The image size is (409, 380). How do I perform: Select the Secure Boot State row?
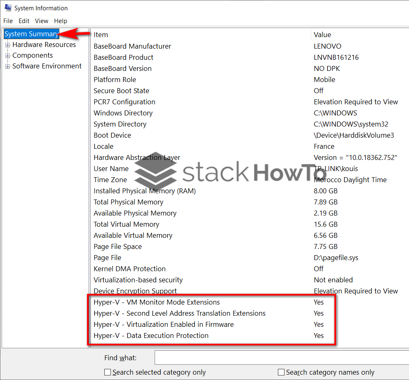pyautogui.click(x=121, y=91)
